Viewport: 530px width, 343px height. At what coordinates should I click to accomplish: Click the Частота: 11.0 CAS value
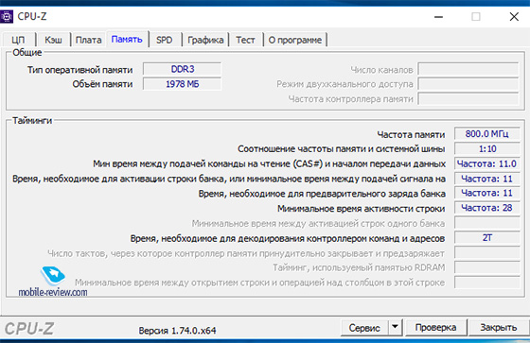click(x=486, y=163)
